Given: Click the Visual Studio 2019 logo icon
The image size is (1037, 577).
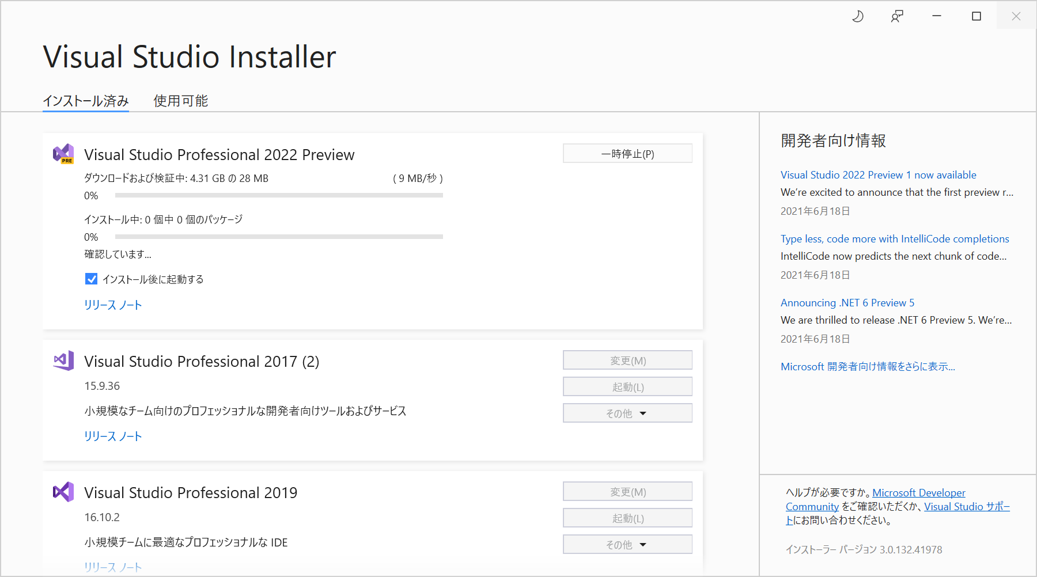Looking at the screenshot, I should click(63, 492).
